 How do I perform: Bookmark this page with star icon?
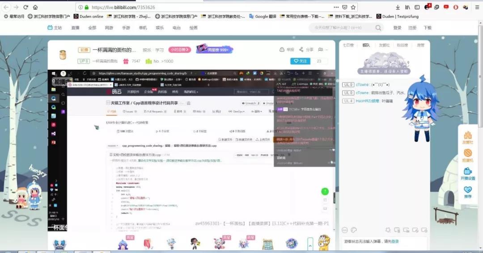(353, 7)
